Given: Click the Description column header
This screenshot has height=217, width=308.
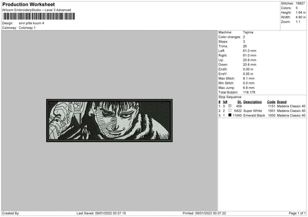Looking at the screenshot, I should [x=253, y=102].
